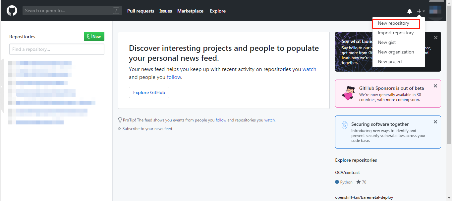
Task: Open Pull requests in navigation
Action: point(141,11)
